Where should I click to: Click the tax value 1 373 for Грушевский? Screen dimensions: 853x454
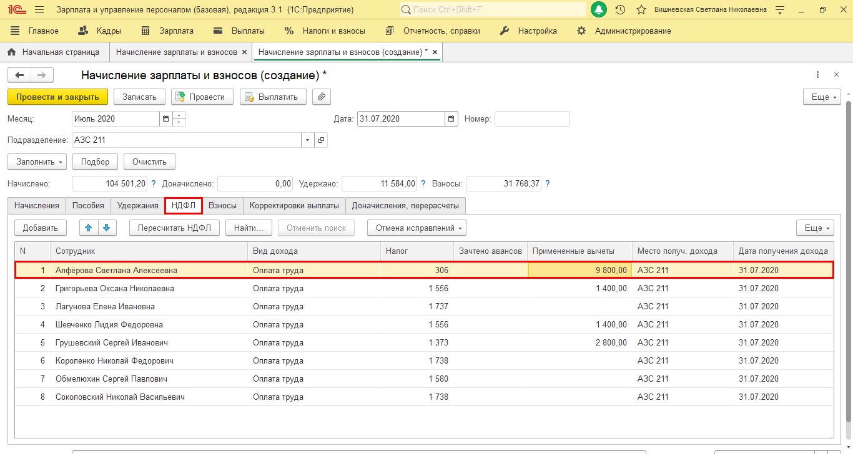click(438, 342)
